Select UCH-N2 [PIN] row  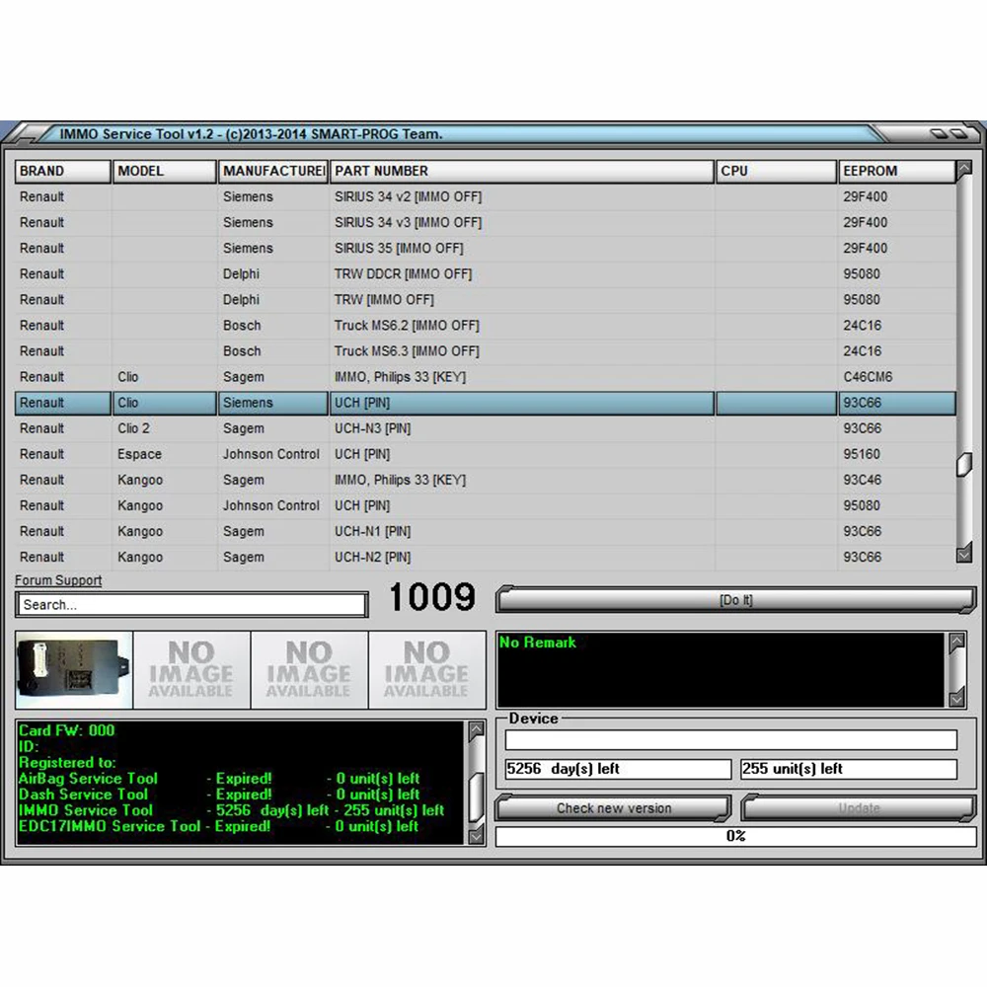click(485, 558)
